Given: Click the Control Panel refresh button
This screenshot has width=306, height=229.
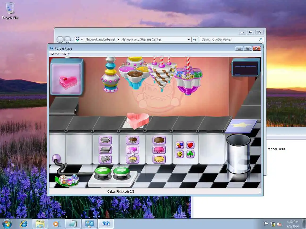Looking at the screenshot, I should pyautogui.click(x=194, y=39).
